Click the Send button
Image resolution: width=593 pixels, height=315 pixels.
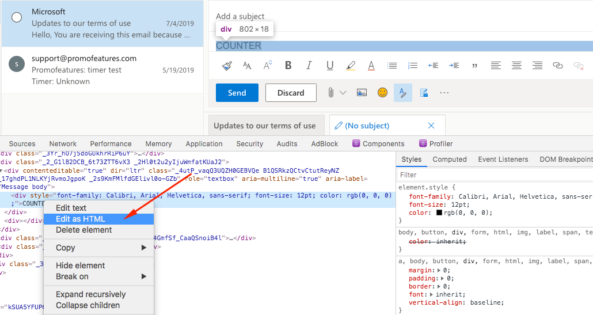pos(237,93)
